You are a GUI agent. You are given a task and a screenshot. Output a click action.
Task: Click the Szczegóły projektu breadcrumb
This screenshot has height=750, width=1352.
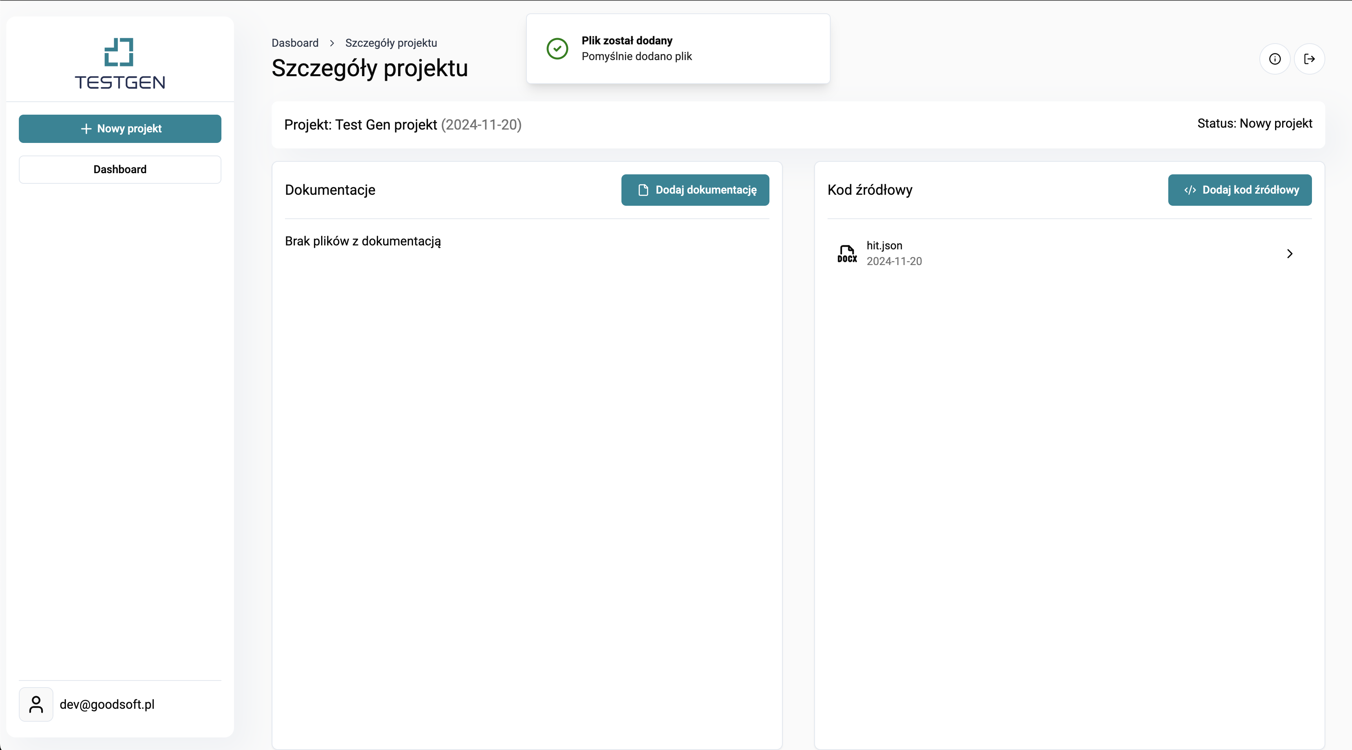coord(391,43)
